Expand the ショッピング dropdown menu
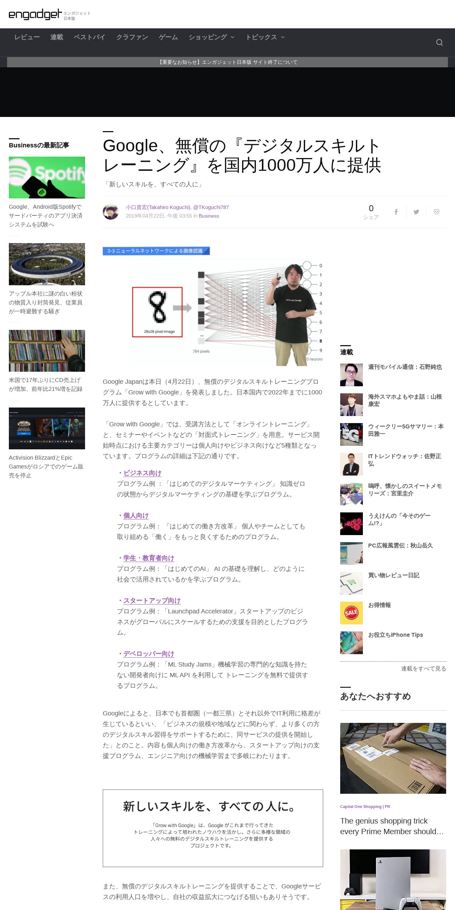 coord(212,37)
